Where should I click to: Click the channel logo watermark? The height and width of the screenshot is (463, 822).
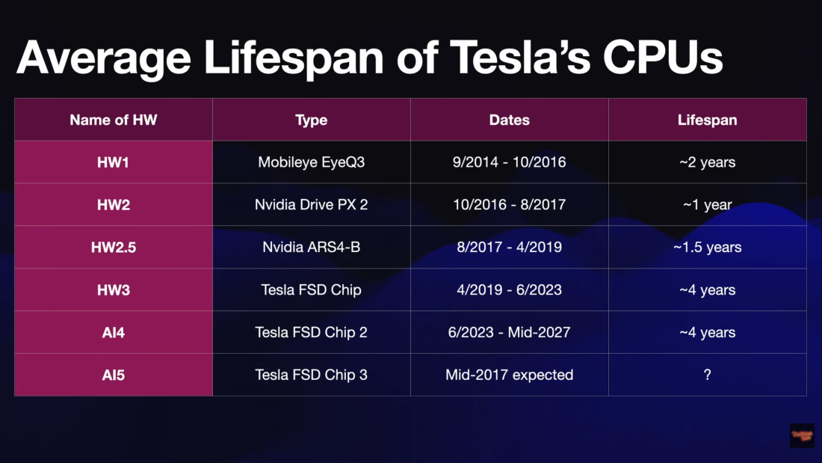coord(801,435)
